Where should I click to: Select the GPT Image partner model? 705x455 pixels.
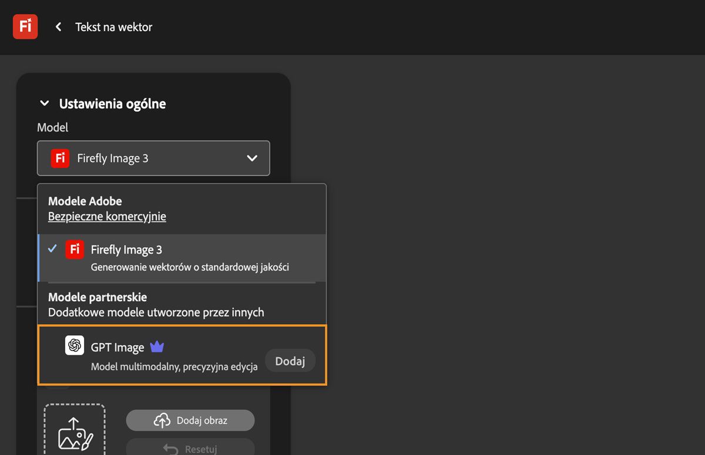pyautogui.click(x=182, y=355)
